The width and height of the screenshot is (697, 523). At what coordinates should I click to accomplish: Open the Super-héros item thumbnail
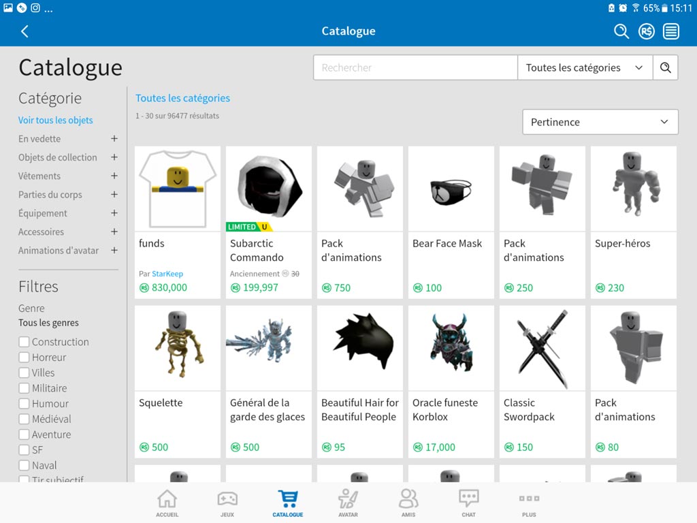(x=634, y=189)
